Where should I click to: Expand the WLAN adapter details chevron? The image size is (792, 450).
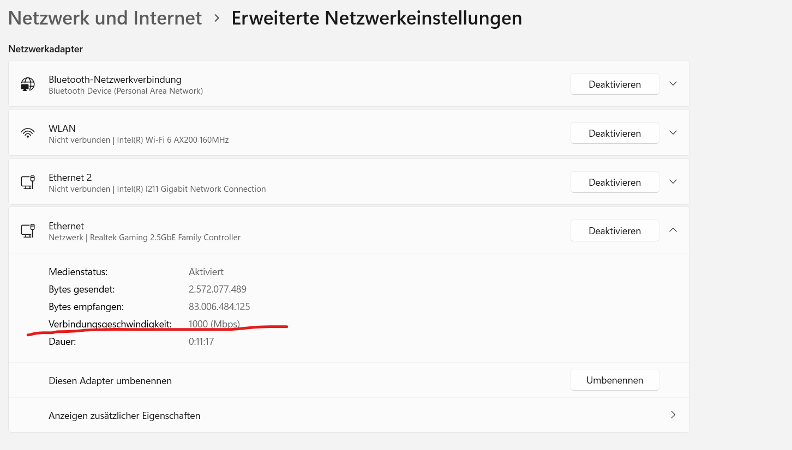pos(673,133)
